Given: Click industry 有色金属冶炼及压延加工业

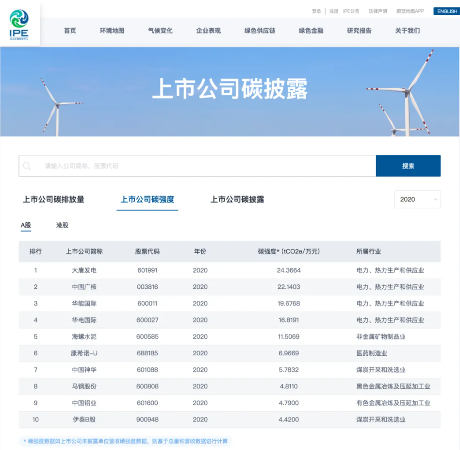Looking at the screenshot, I should click(393, 403).
